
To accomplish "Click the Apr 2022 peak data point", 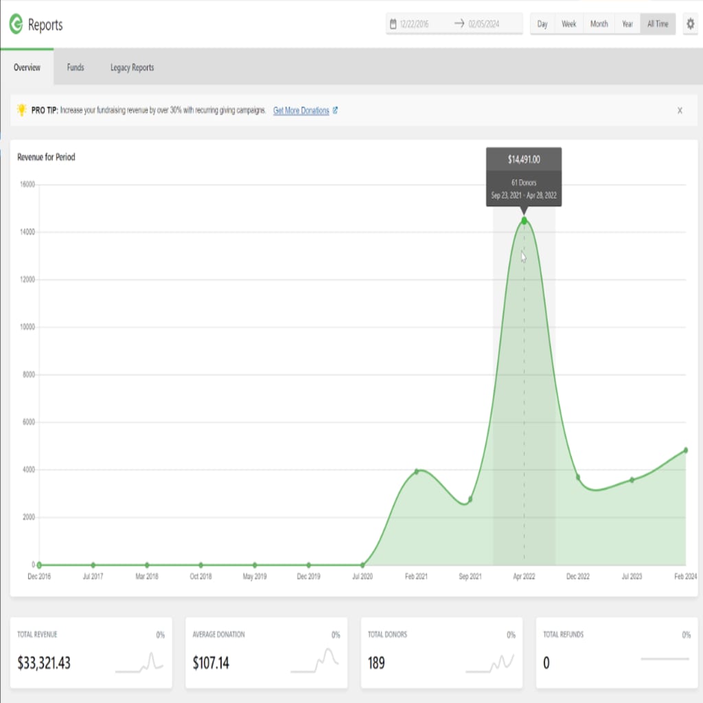I will pyautogui.click(x=524, y=220).
